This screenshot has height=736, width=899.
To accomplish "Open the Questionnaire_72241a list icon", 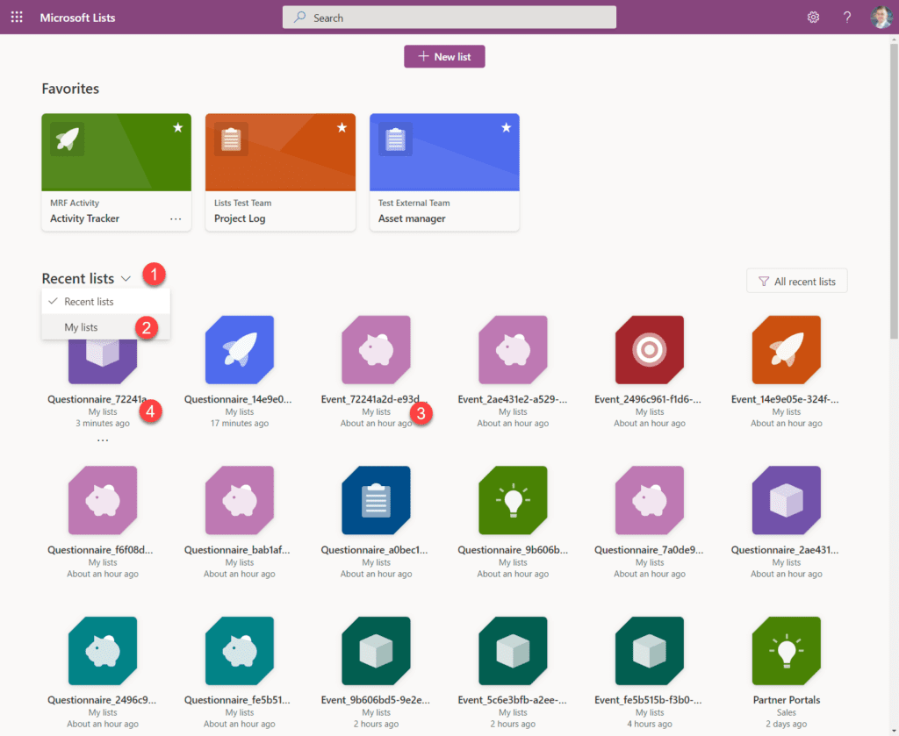I will point(103,361).
